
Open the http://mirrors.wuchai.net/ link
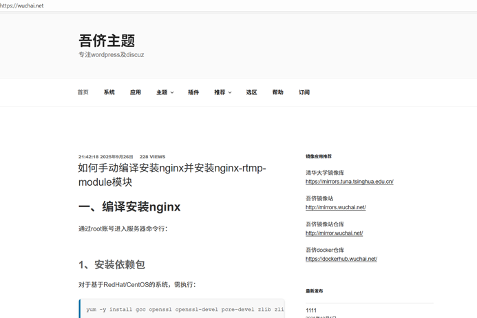point(335,207)
